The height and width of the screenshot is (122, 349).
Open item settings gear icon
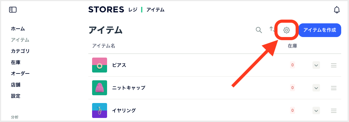point(287,30)
